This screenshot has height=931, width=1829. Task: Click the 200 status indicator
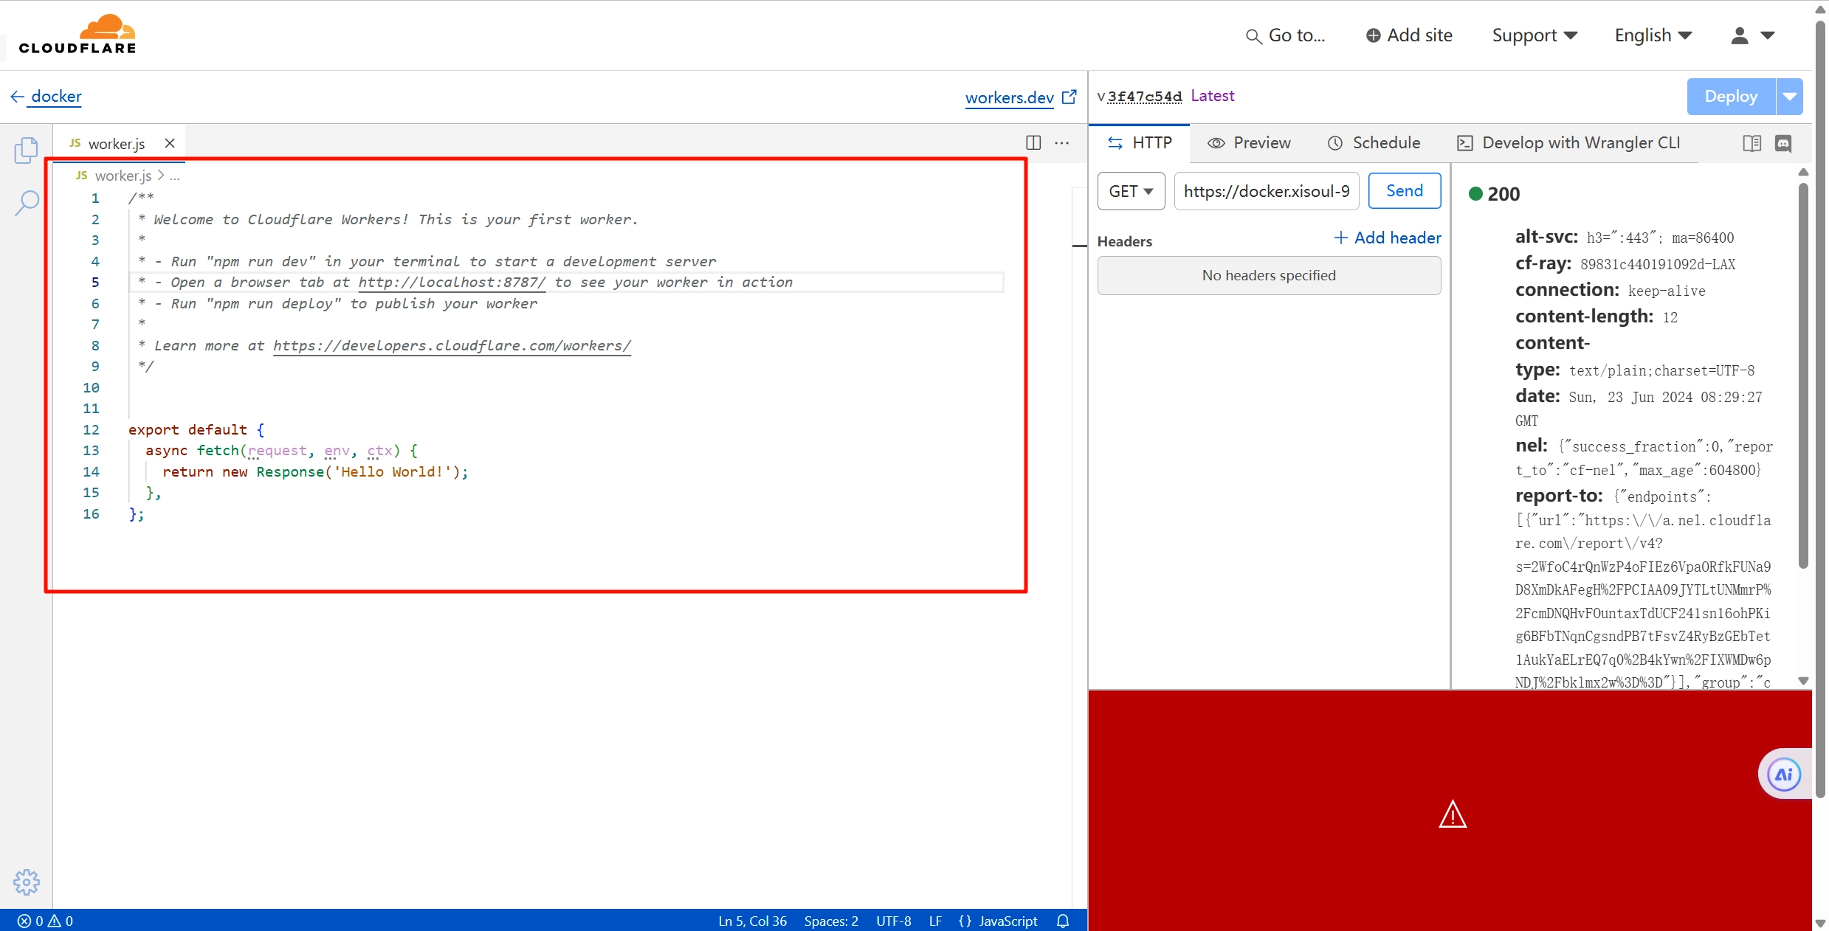(1495, 194)
